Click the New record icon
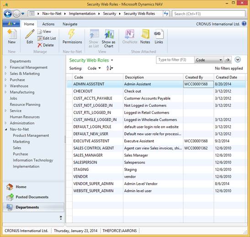 12,34
